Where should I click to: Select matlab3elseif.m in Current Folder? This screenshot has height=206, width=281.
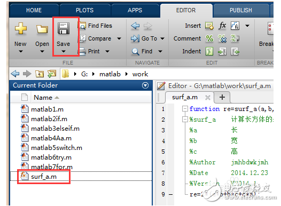click(55, 129)
